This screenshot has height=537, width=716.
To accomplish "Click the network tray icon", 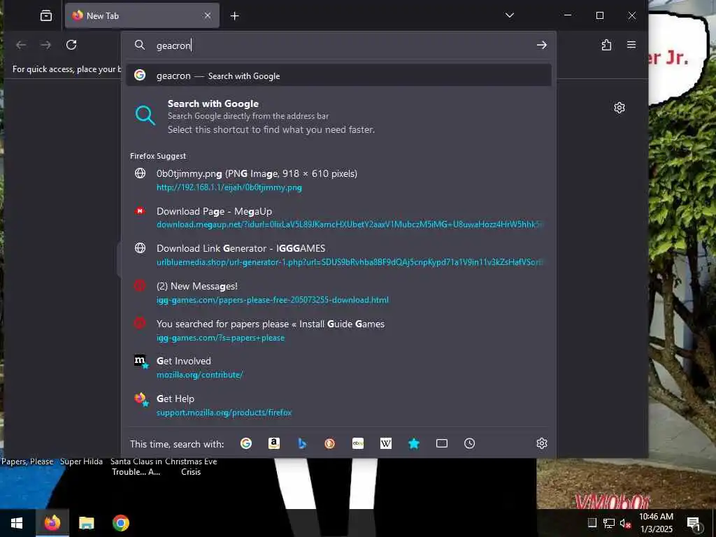I will 609,523.
